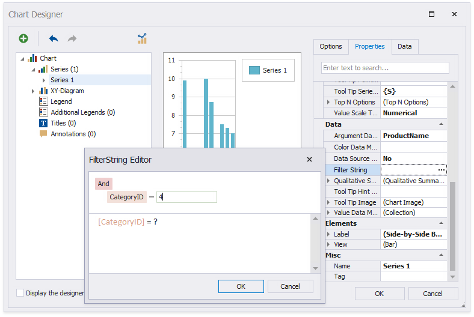Click OK in FilterString Editor dialog

tap(241, 286)
